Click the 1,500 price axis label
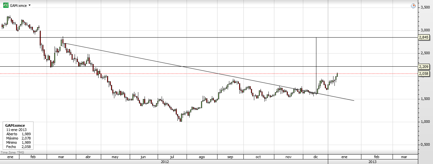This screenshot has width=433, height=164. (425, 99)
